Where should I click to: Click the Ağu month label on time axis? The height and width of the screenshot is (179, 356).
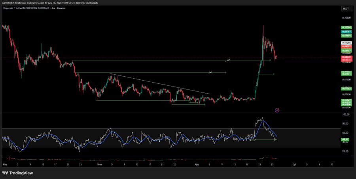(x=197, y=164)
